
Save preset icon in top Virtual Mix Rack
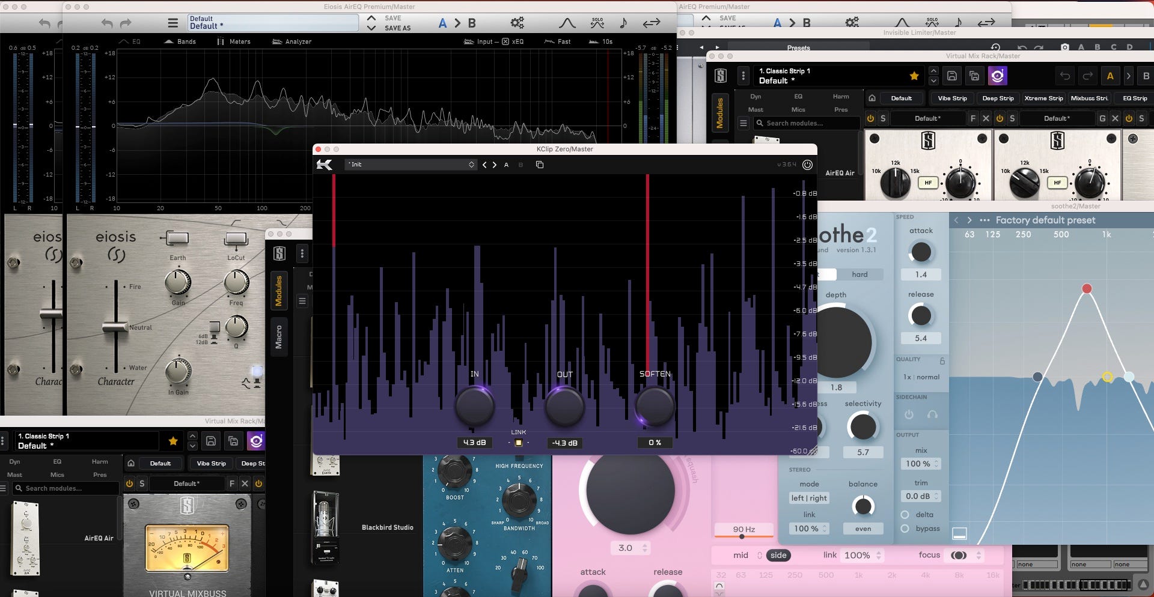952,76
